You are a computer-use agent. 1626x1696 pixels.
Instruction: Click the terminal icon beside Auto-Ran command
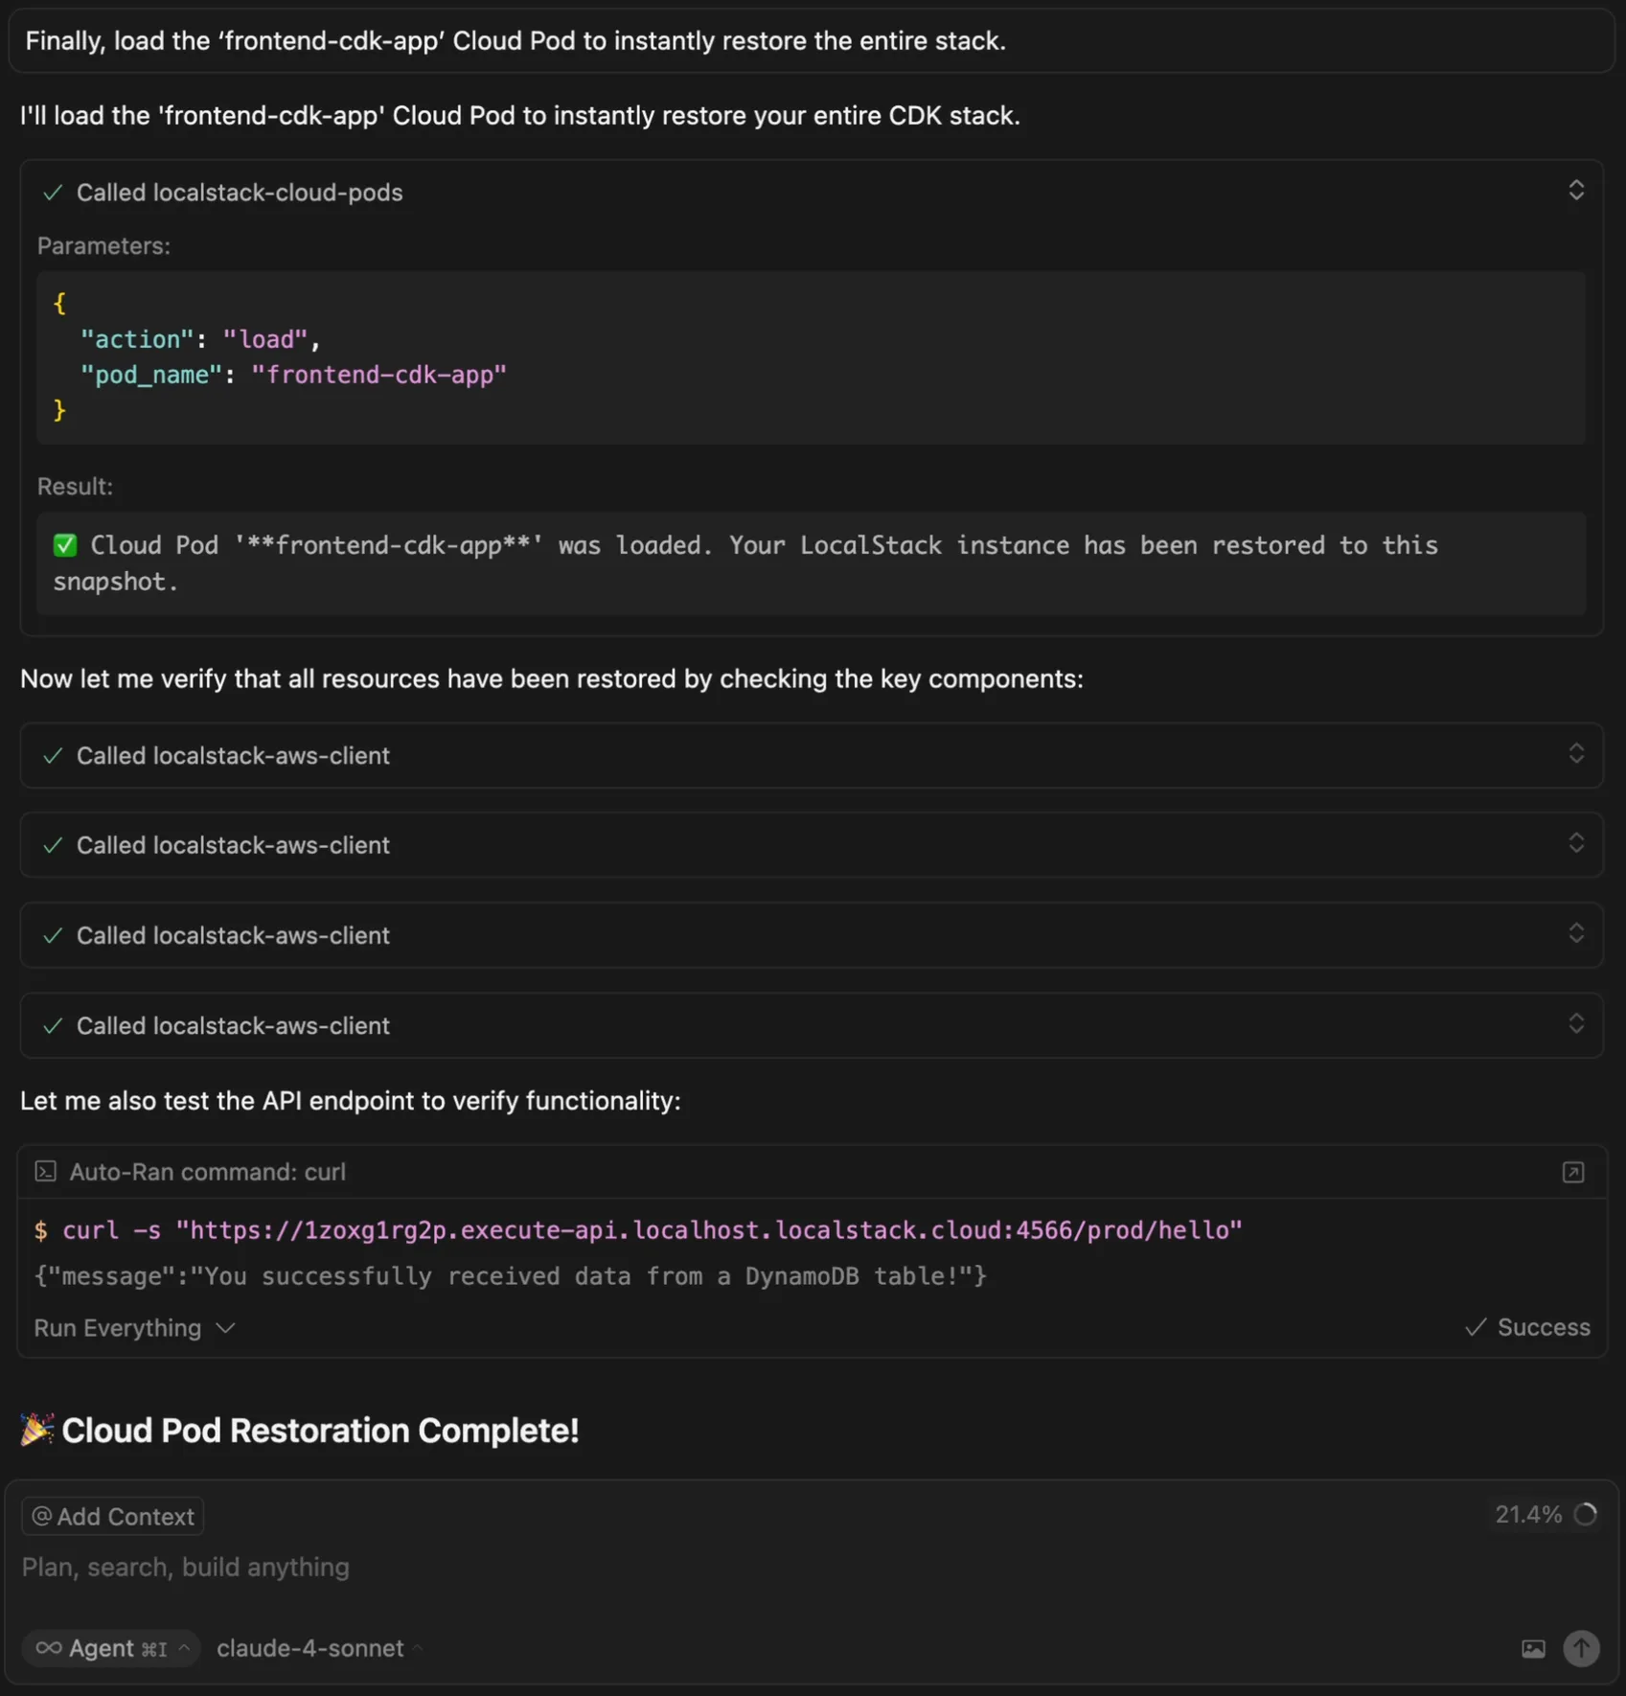click(45, 1171)
